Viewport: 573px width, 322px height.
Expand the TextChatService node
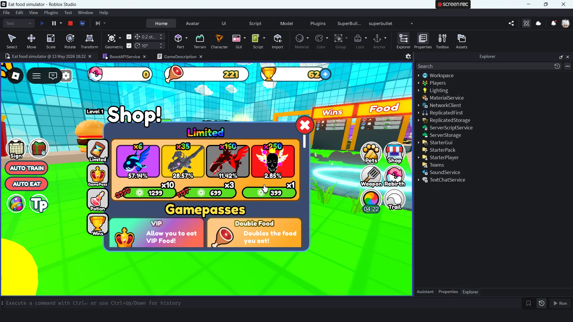(419, 180)
